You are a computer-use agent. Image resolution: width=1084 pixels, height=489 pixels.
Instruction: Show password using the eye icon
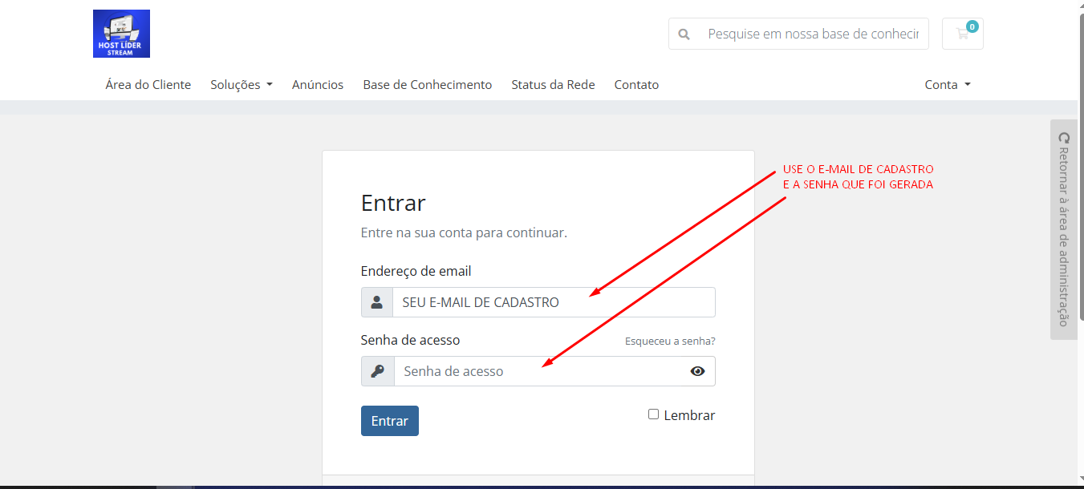697,371
